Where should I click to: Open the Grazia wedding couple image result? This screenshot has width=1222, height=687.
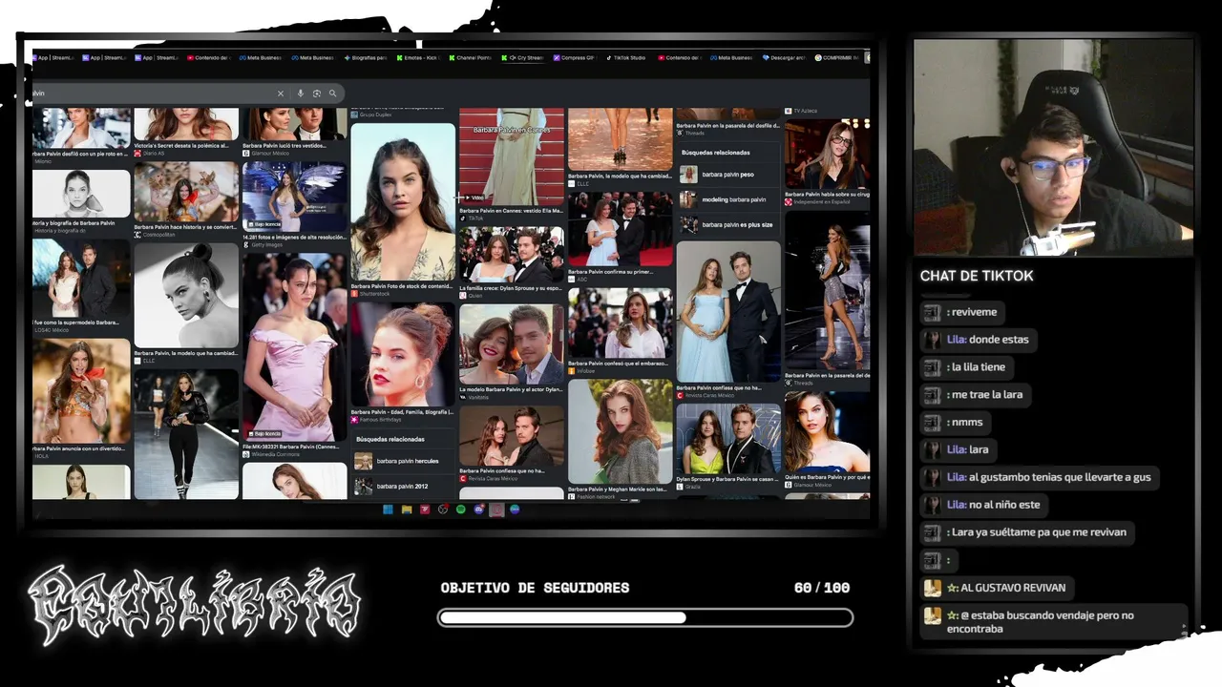tap(728, 439)
